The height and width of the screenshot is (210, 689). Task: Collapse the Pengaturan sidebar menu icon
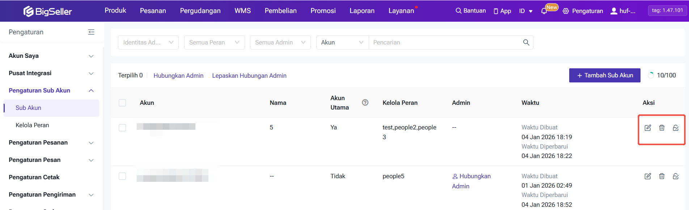click(x=91, y=32)
